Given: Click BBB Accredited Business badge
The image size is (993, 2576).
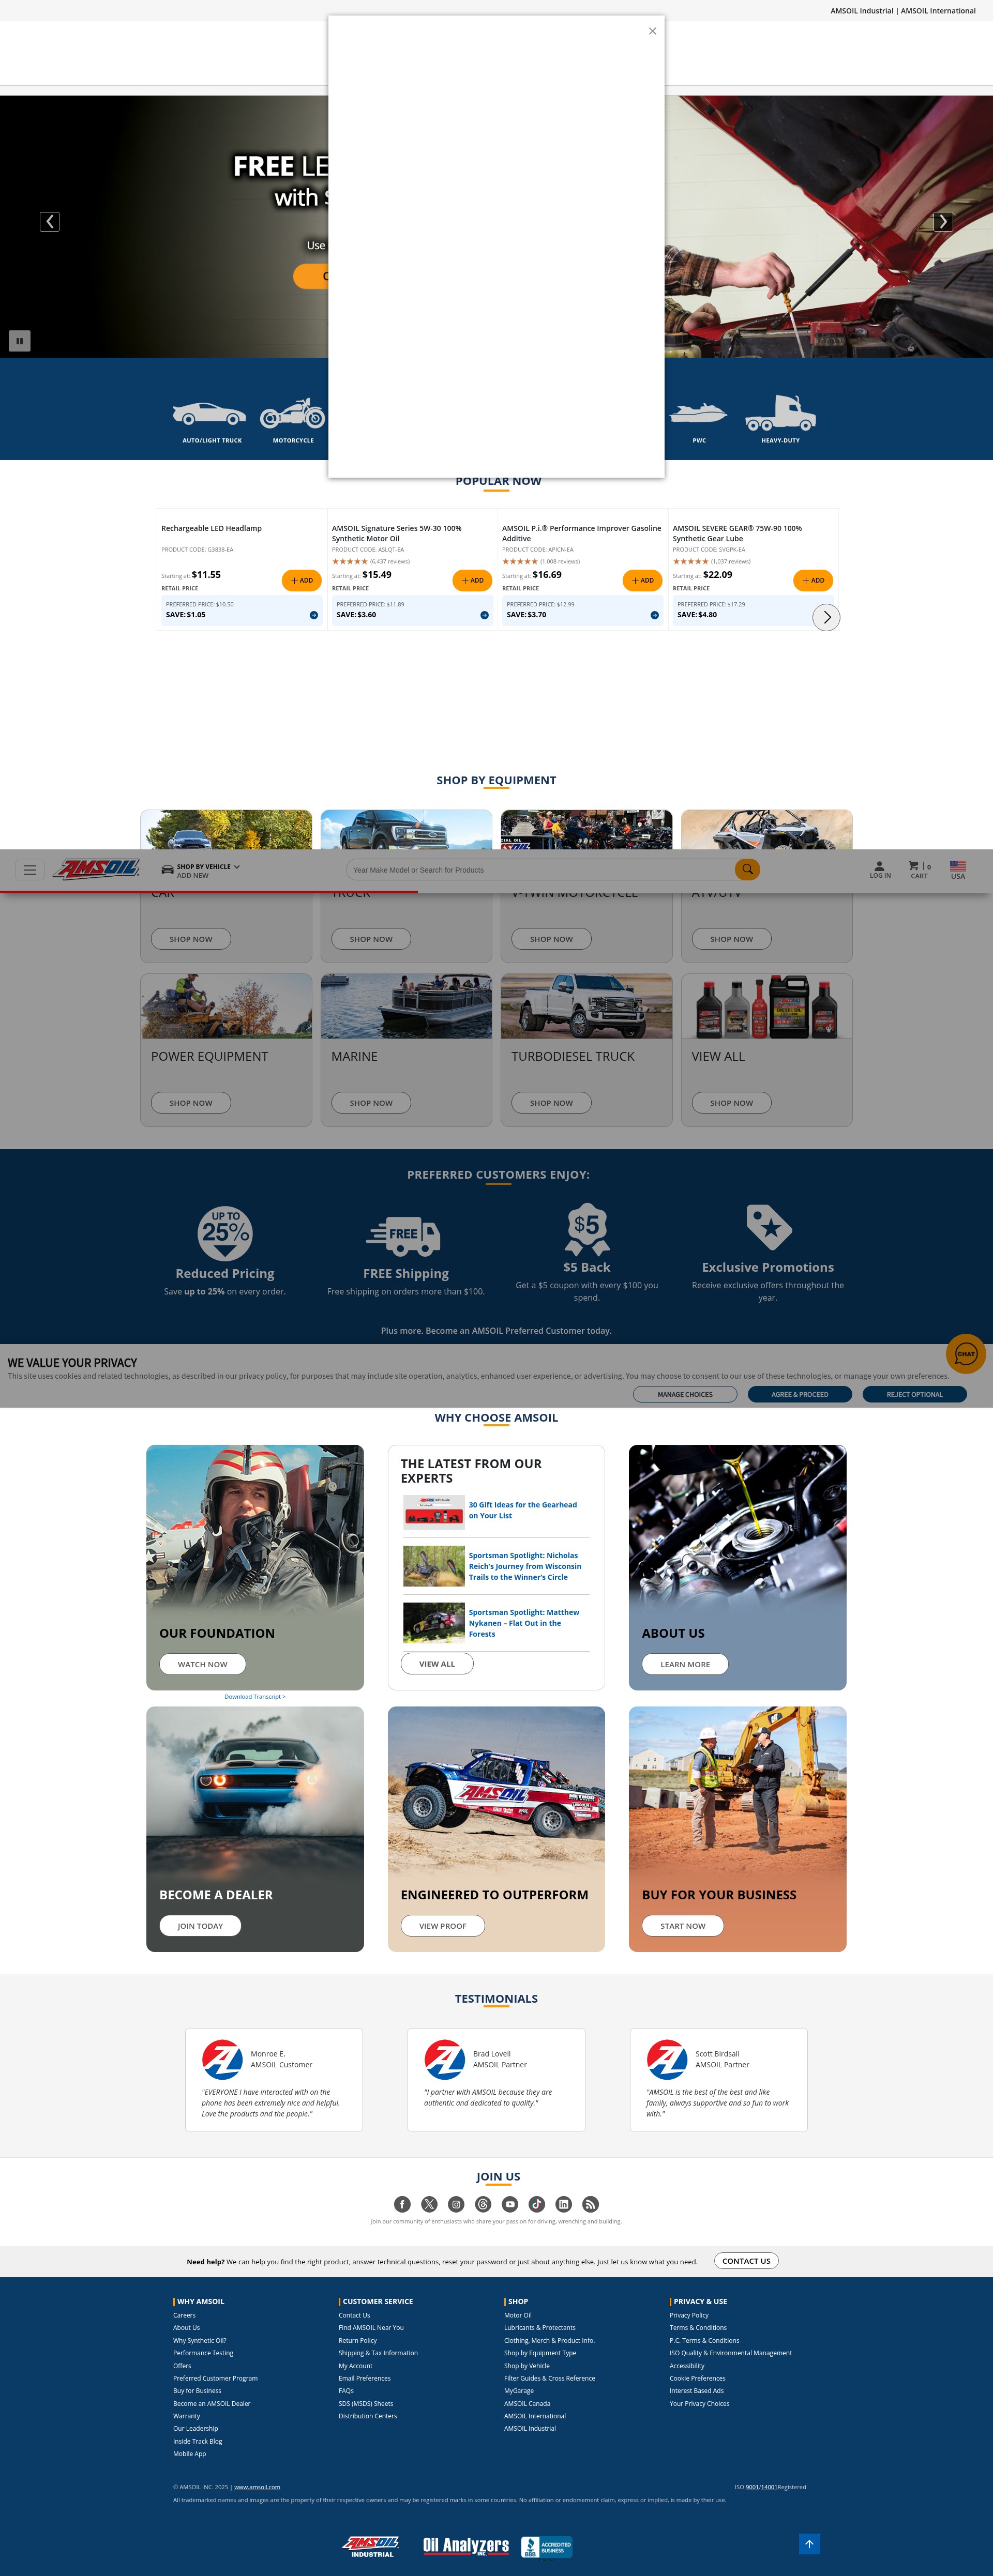Looking at the screenshot, I should tap(546, 2546).
